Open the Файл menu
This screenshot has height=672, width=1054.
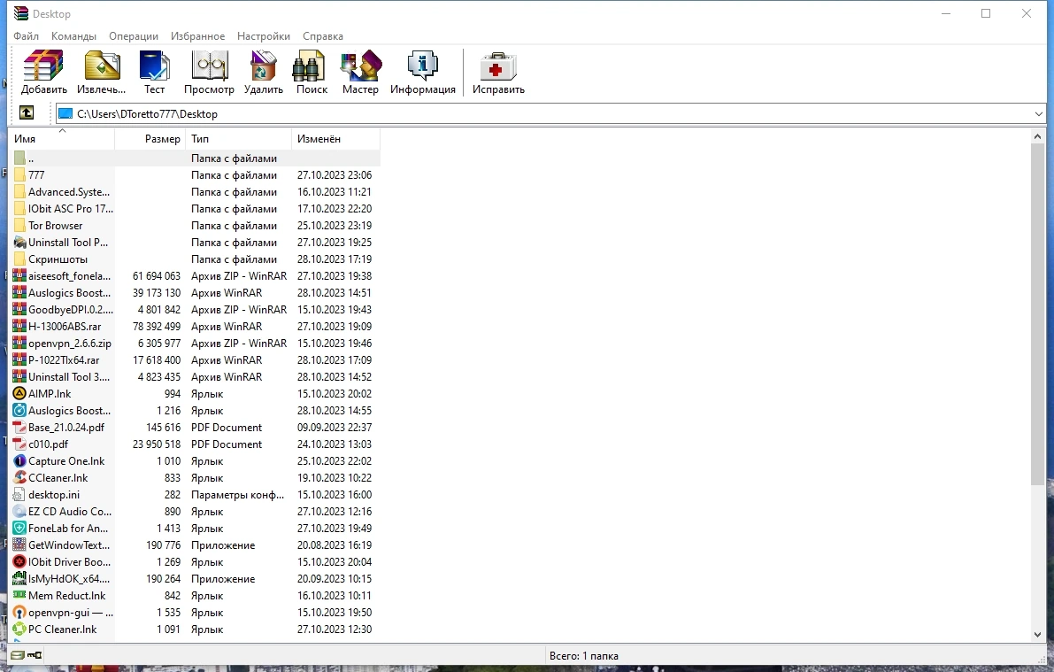pos(27,36)
